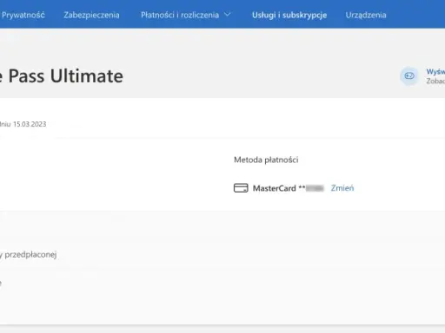
Task: Click the Zmień payment method link
Action: 342,188
